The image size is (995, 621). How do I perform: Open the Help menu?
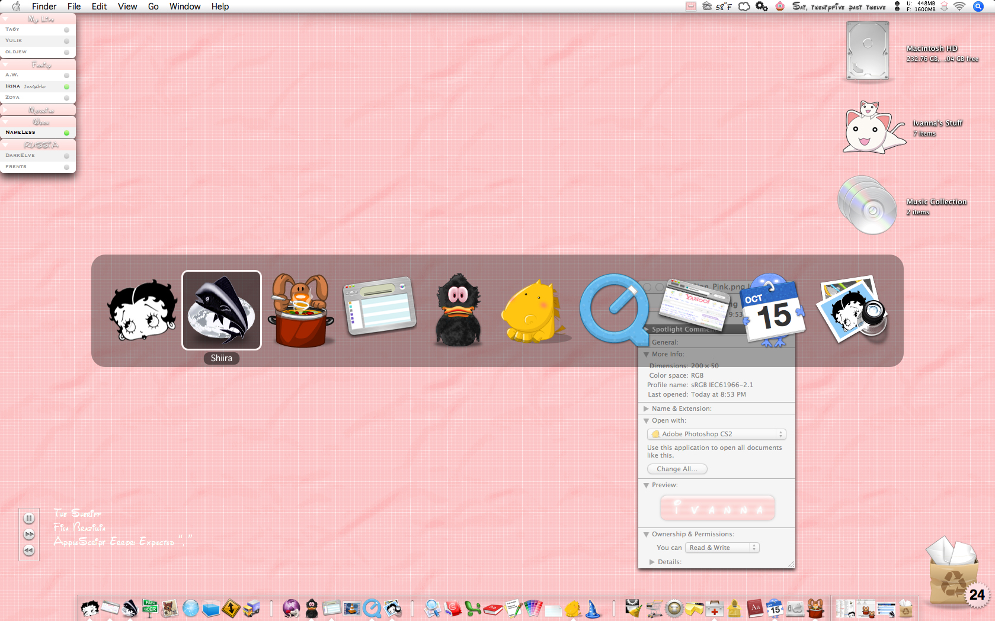(x=220, y=7)
